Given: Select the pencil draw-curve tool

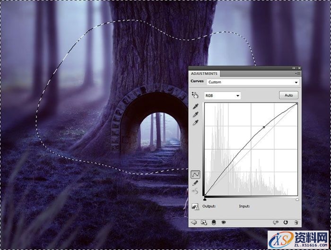Looking at the screenshot, I should (x=195, y=183).
